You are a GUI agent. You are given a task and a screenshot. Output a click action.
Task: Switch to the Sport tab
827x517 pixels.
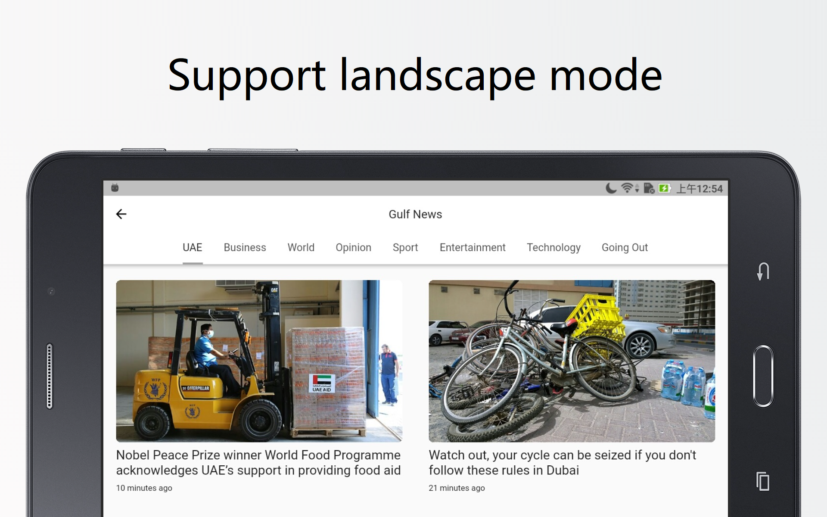[405, 248]
